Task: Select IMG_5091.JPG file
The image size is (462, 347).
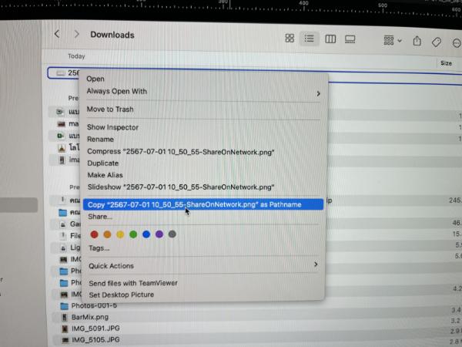Action: 95,328
